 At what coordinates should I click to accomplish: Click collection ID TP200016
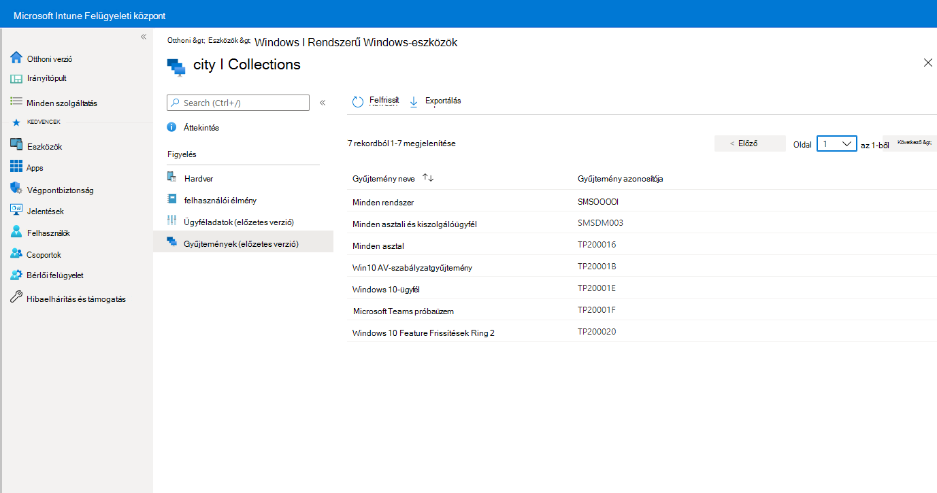pos(597,245)
